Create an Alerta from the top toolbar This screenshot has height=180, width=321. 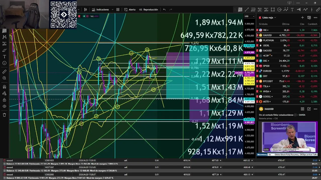130,9
